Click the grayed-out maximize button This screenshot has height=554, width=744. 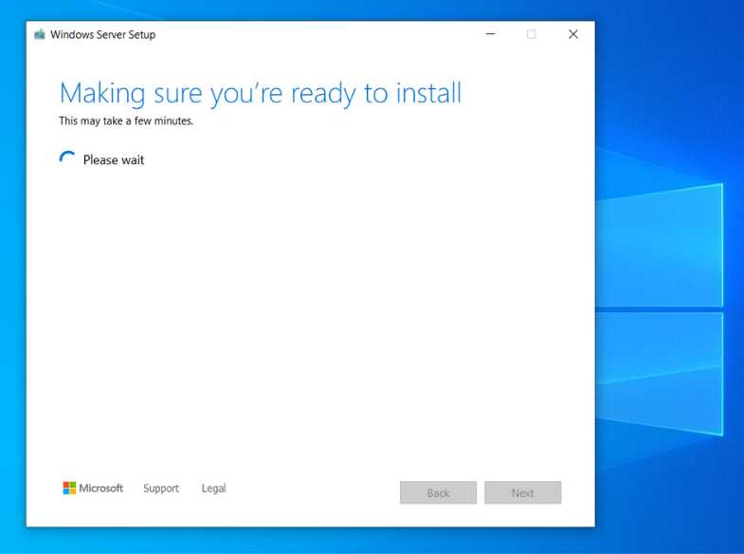[x=531, y=34]
